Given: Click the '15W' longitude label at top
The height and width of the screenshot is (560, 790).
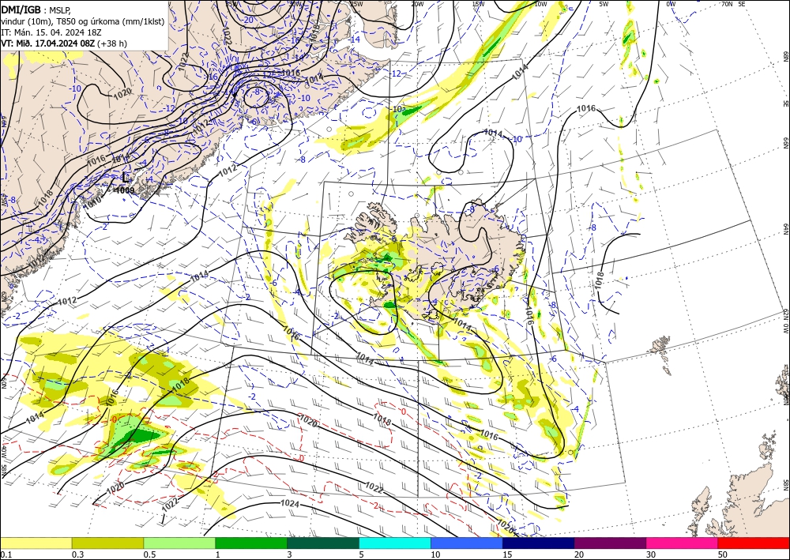Looking at the screenshot, I should tap(479, 4).
